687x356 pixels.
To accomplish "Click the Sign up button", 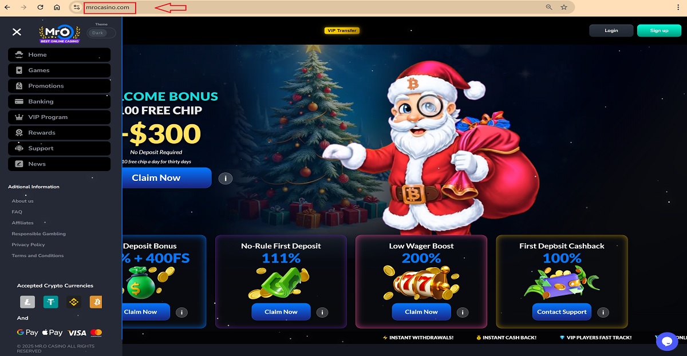I will 659,30.
